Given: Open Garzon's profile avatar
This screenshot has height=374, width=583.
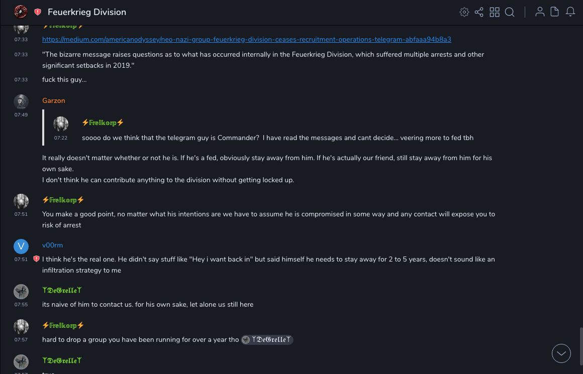Looking at the screenshot, I should click(21, 101).
